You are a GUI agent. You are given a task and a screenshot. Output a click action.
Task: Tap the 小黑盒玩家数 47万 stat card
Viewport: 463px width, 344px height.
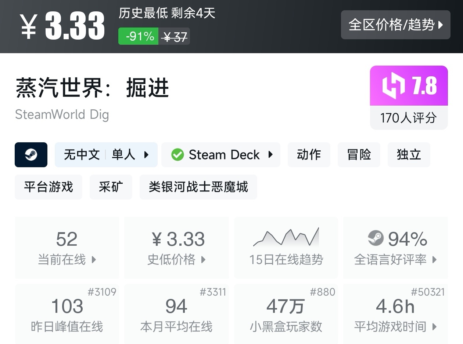tap(286, 314)
